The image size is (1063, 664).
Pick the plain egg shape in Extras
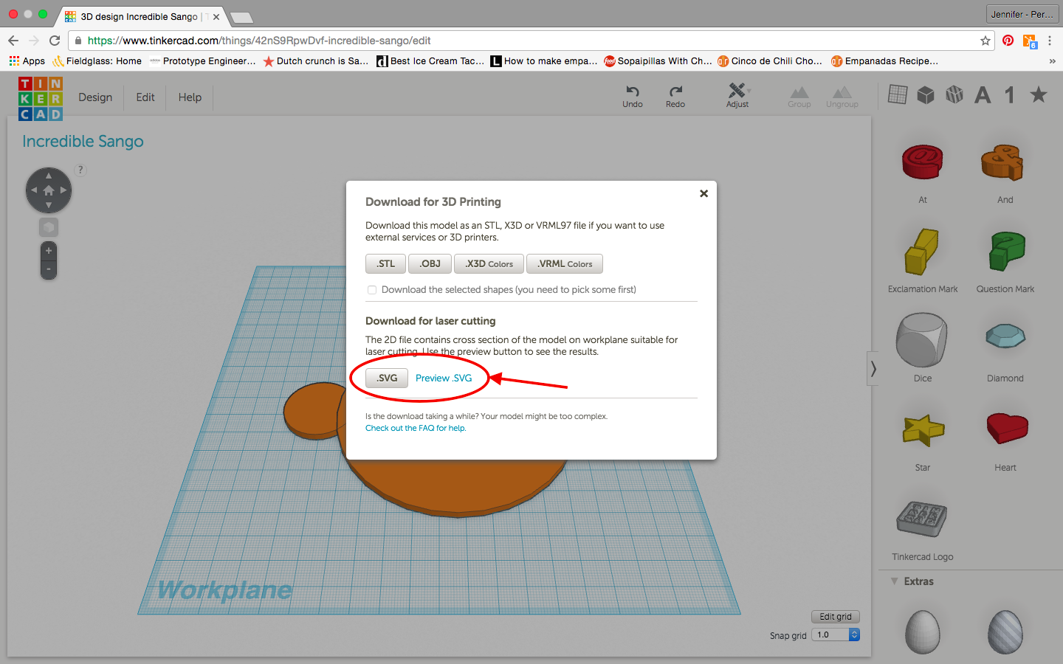click(x=923, y=632)
